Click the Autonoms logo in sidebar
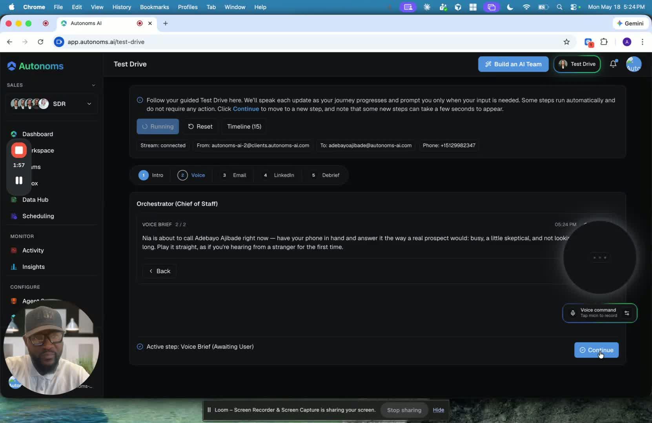This screenshot has width=652, height=423. 35,66
